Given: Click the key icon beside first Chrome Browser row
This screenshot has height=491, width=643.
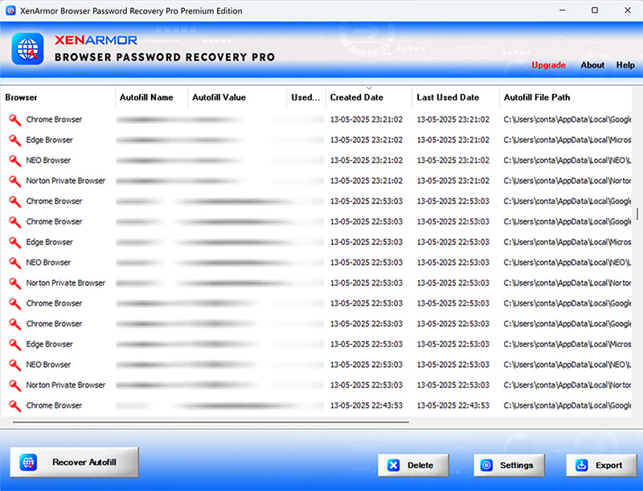Looking at the screenshot, I should 14,120.
